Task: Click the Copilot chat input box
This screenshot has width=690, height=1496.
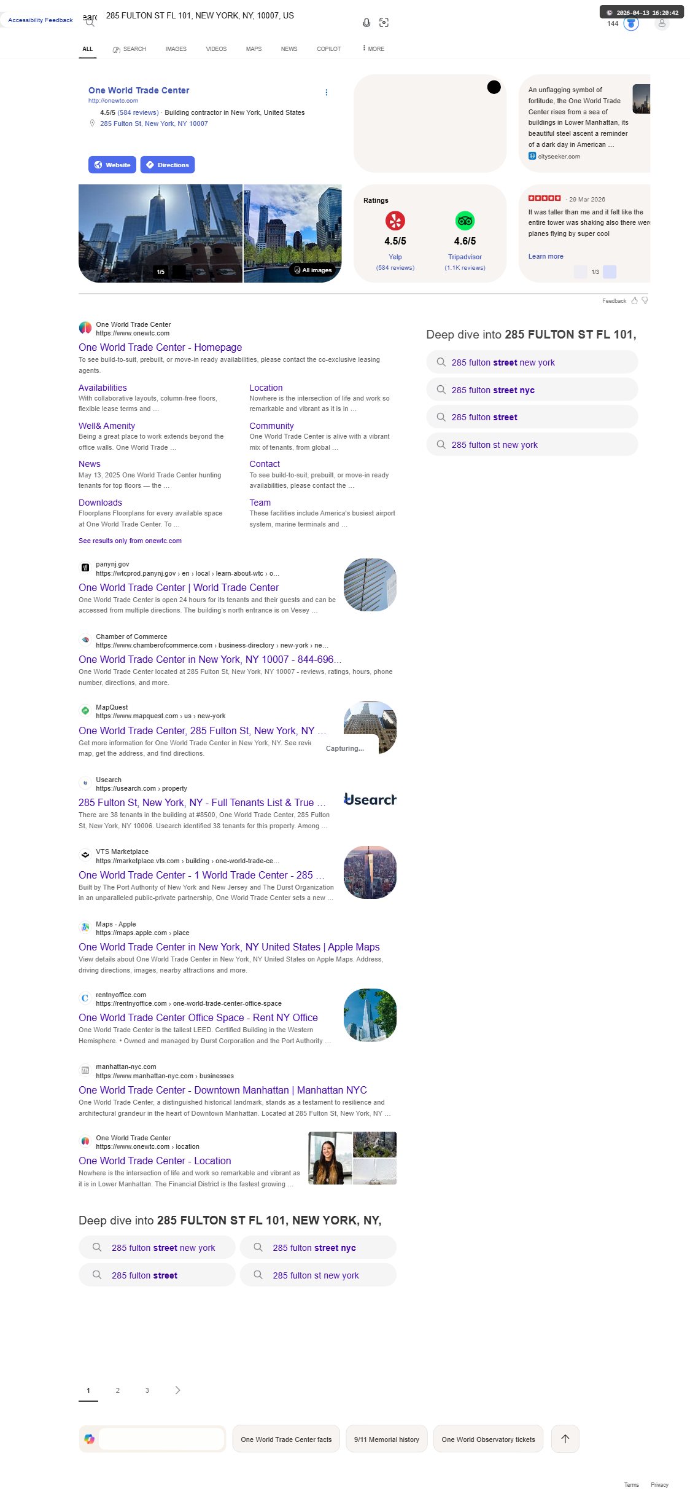Action: click(161, 1439)
